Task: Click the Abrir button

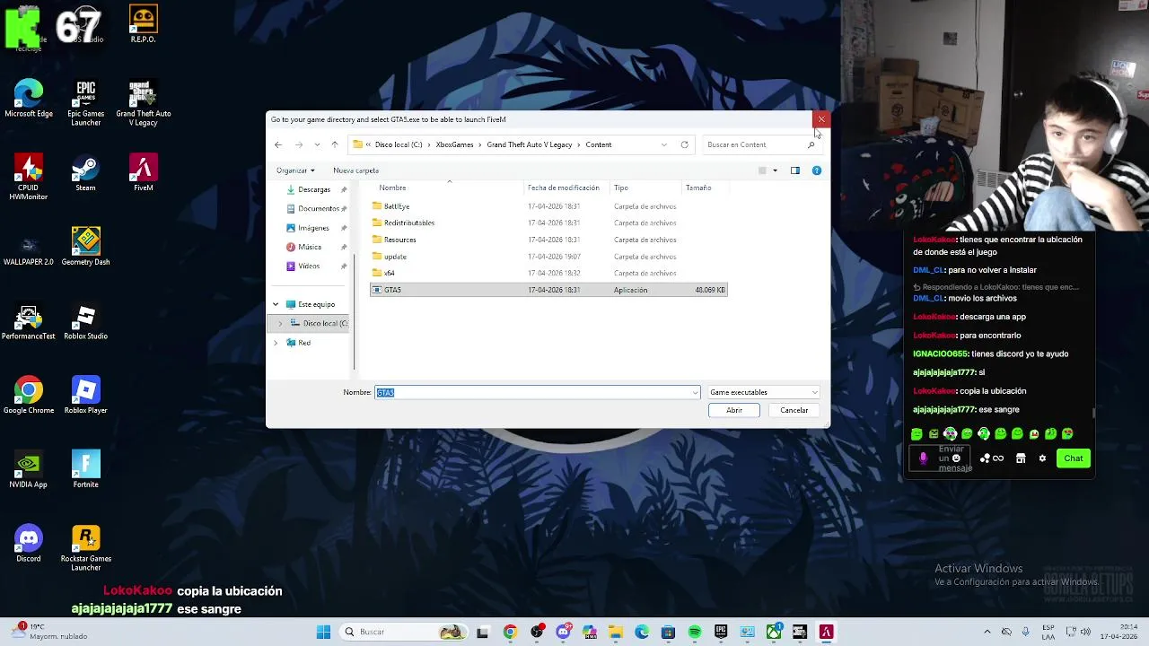Action: coord(734,410)
